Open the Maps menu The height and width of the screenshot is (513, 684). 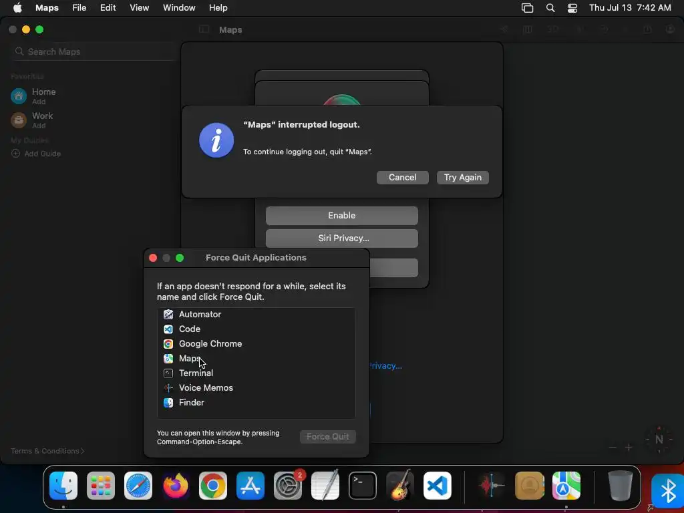pyautogui.click(x=47, y=8)
